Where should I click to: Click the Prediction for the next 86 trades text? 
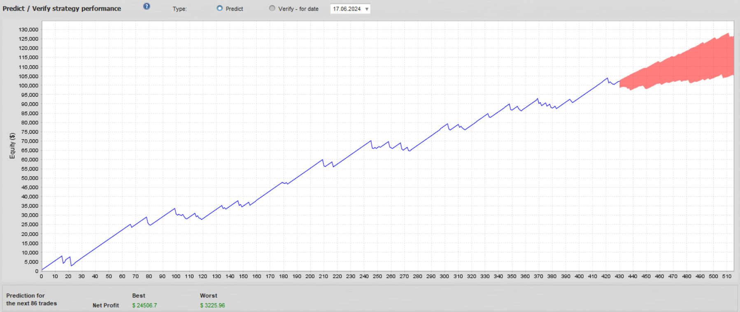click(32, 300)
